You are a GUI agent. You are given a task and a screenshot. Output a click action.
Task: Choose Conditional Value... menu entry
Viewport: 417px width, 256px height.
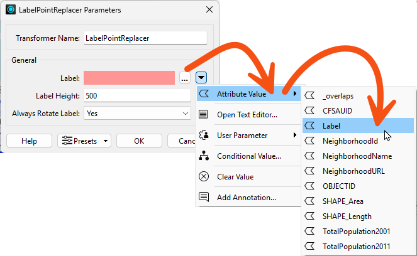pos(248,156)
